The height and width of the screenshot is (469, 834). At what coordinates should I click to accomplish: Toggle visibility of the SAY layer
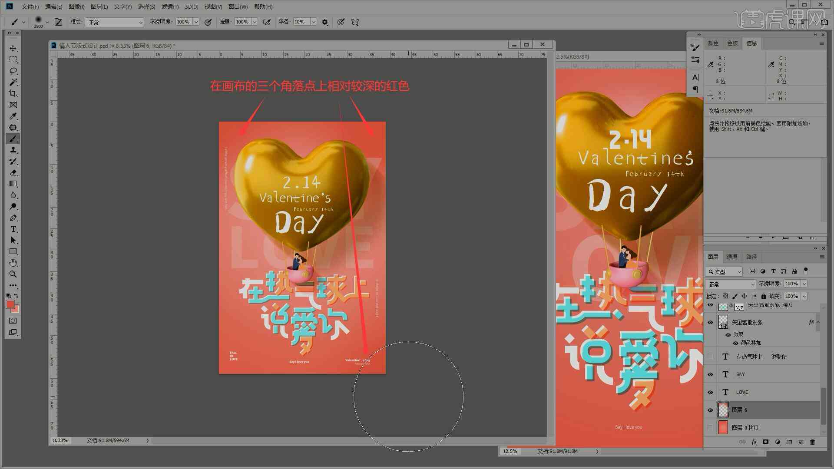[x=710, y=374]
